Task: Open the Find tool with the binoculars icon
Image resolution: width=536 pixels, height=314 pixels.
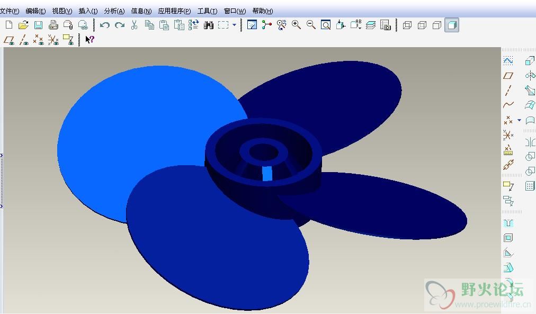Action: (x=209, y=25)
